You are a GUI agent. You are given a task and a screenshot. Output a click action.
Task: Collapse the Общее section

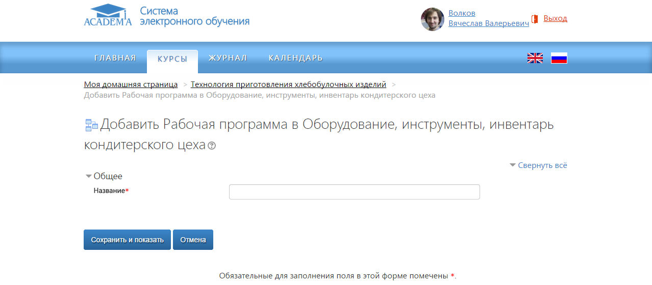point(104,176)
